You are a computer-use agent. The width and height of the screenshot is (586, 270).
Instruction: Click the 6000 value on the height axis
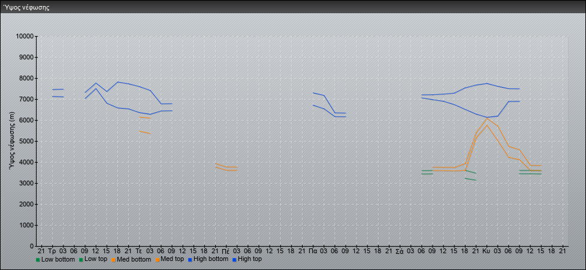tap(26, 120)
